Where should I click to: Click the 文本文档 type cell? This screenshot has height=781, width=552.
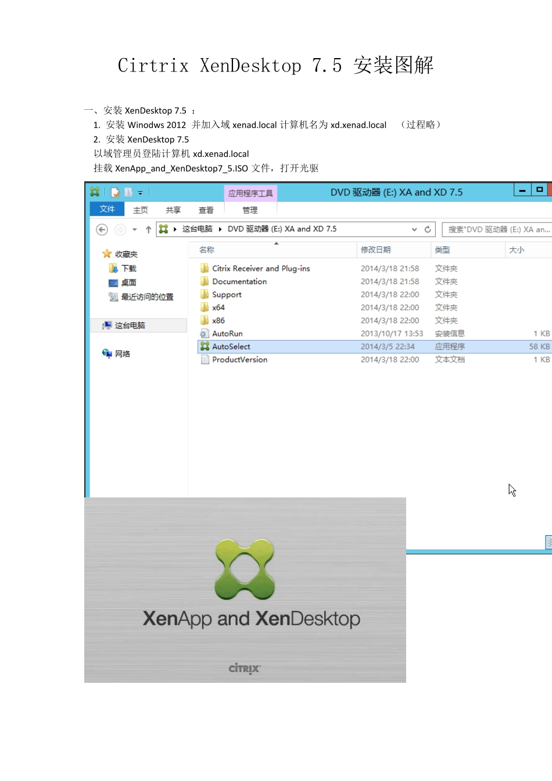pos(450,360)
